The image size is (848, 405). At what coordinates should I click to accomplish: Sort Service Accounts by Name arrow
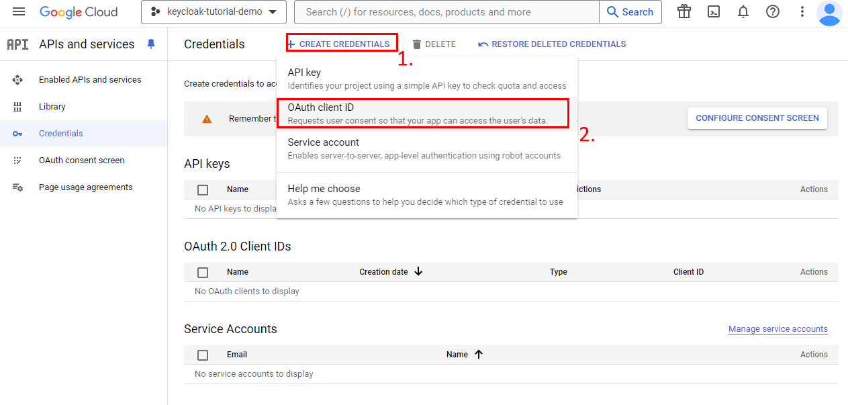(x=479, y=354)
